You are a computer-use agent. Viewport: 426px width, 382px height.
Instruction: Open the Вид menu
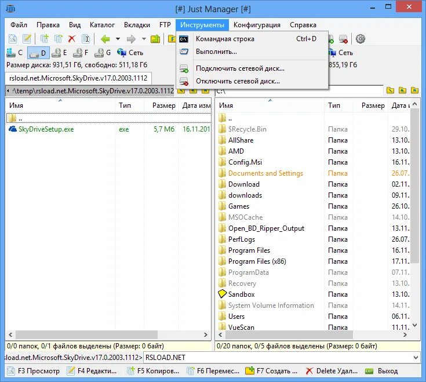coord(75,25)
